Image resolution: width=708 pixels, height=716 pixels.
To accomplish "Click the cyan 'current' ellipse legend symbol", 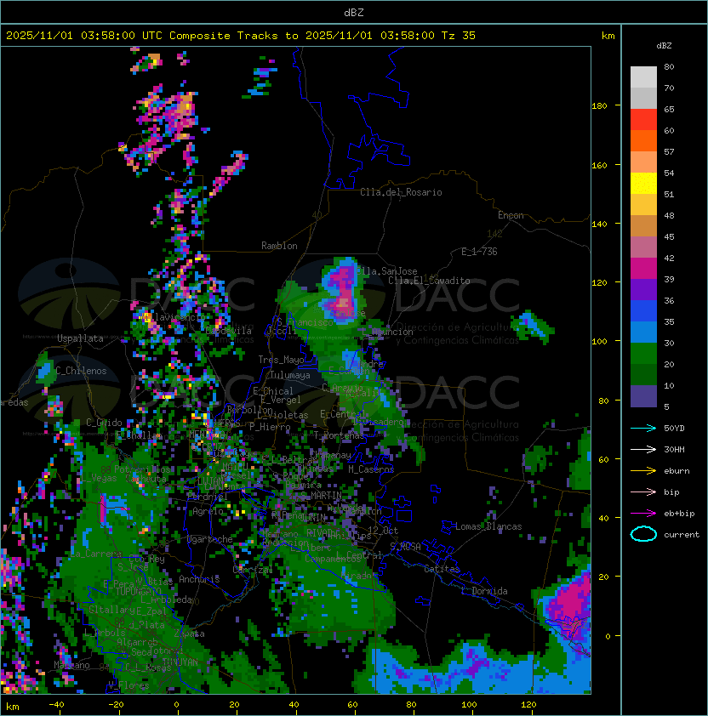I will (x=643, y=534).
